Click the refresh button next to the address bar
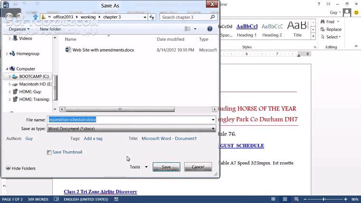Image resolution: width=361 pixels, height=203 pixels. (152, 17)
